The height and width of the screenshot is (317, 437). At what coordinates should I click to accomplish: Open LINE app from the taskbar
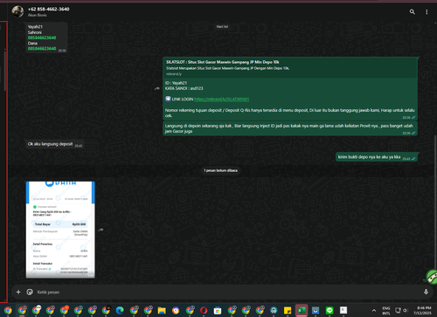pyautogui.click(x=329, y=310)
